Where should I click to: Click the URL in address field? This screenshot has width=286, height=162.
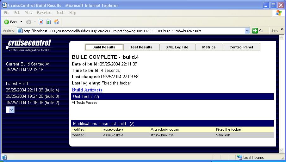coord(113,31)
